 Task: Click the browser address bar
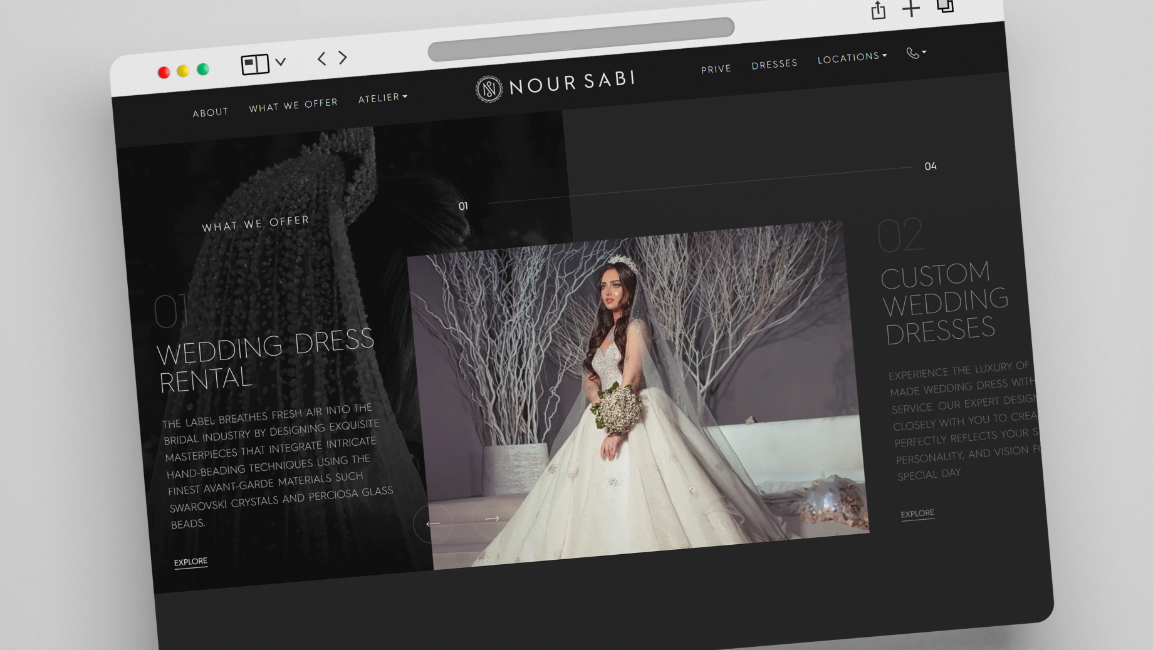(x=580, y=39)
